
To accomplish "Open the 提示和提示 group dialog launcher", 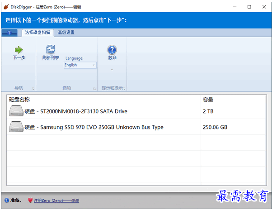I will pyautogui.click(x=124, y=89).
